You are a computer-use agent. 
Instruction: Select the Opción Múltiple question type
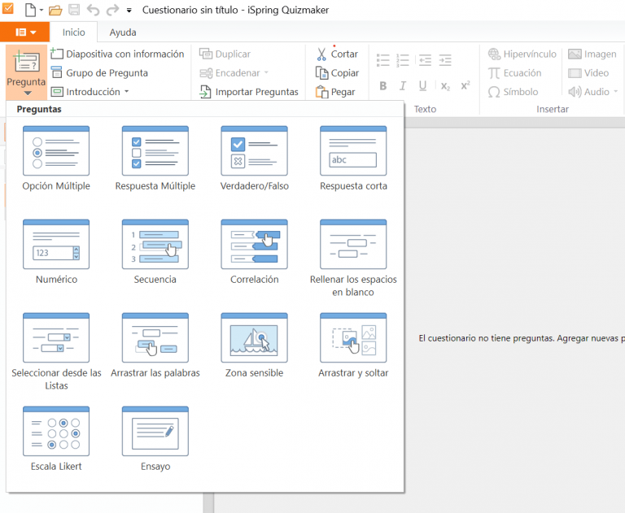(x=56, y=159)
